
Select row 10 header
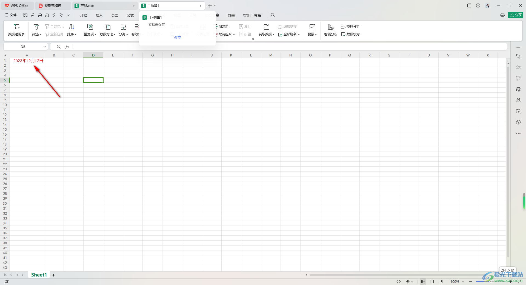pos(5,105)
